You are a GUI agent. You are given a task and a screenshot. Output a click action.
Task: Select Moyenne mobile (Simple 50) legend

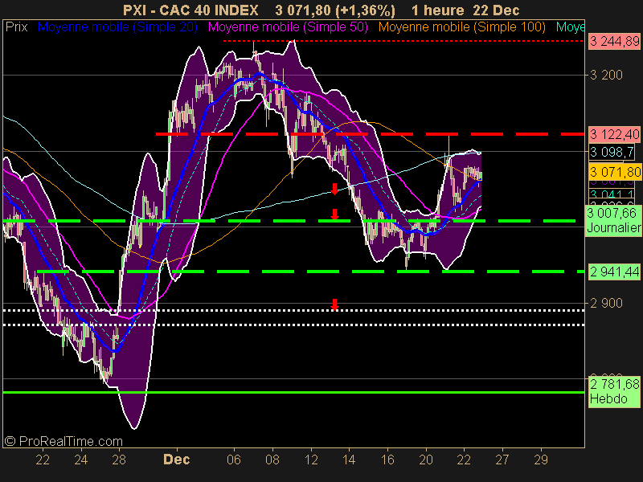[x=288, y=27]
